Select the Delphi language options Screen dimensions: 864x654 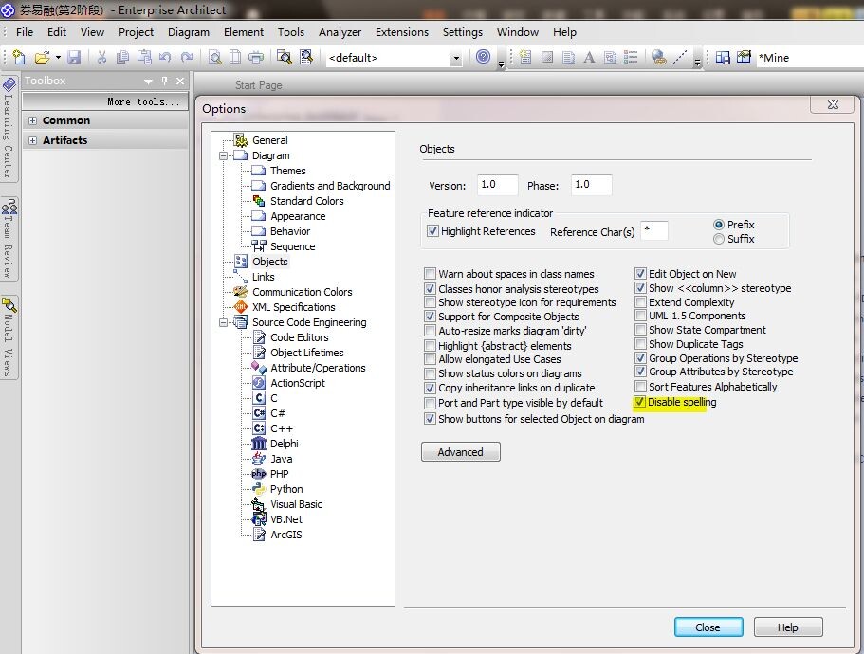coord(285,444)
